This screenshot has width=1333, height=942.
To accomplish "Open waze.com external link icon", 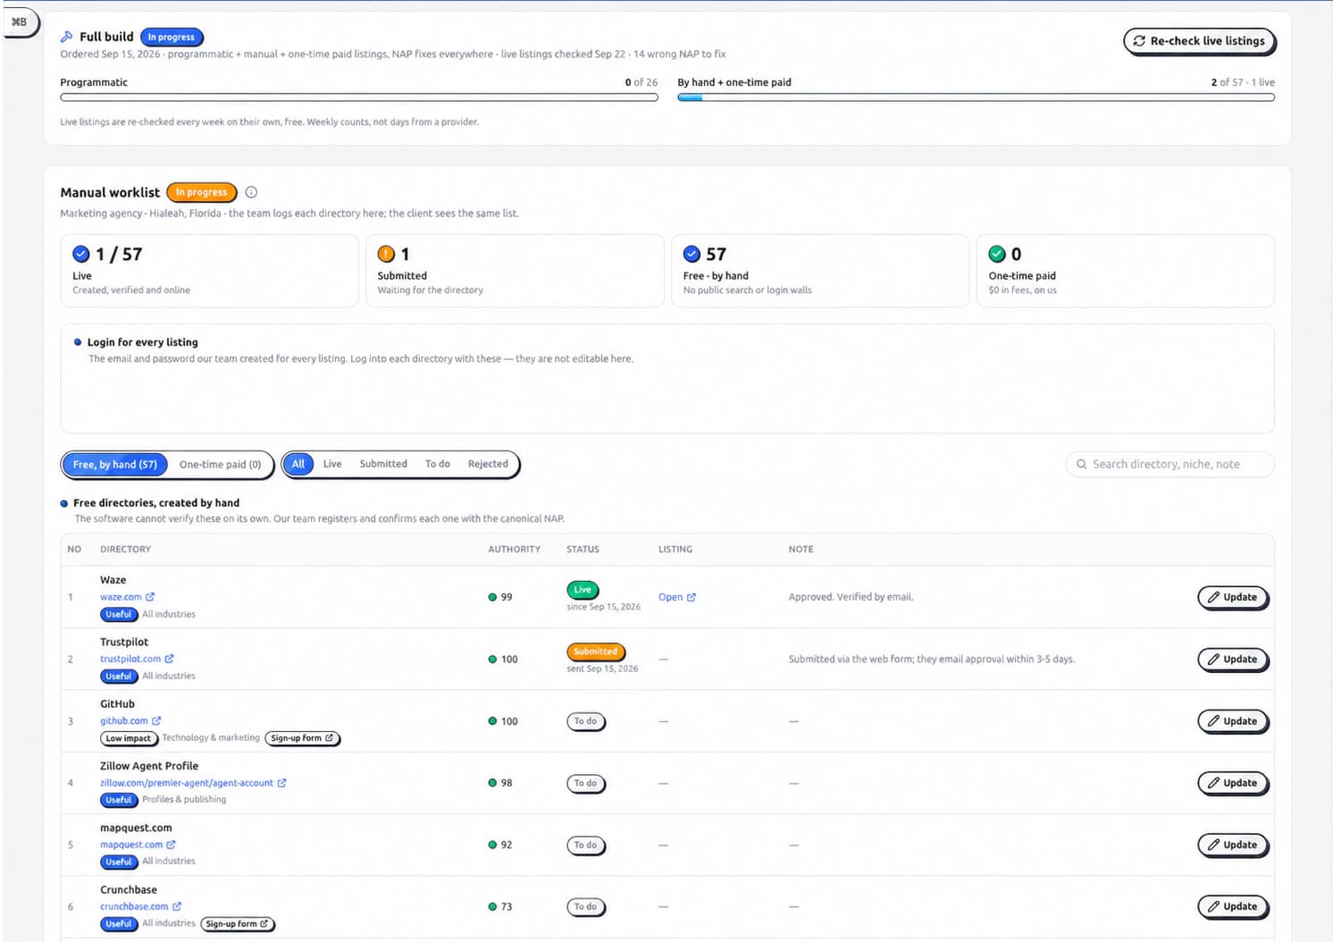I will 150,597.
